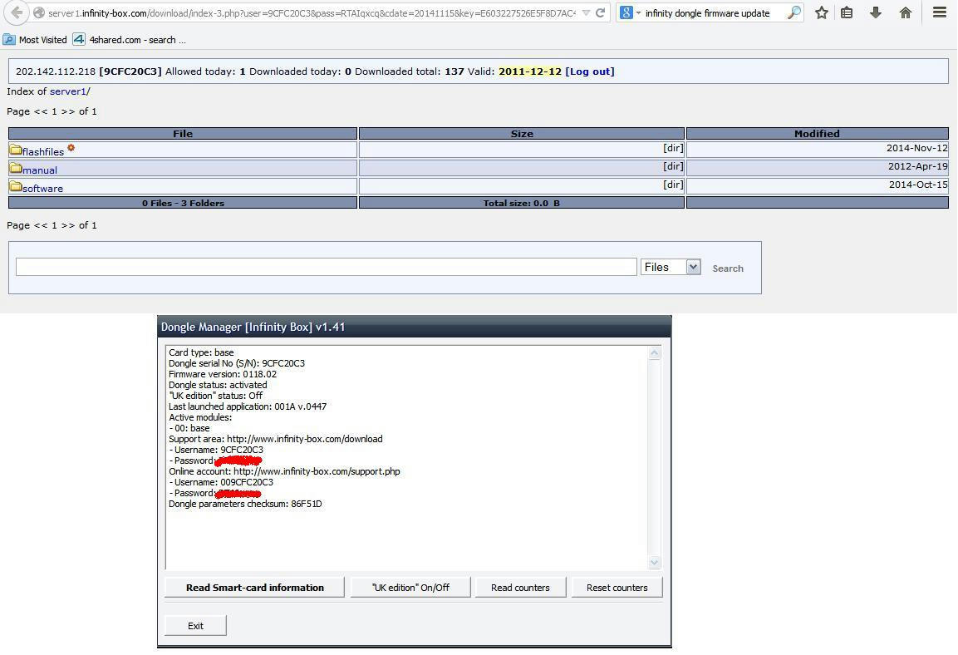This screenshot has height=655, width=958.
Task: Open the bookmarks list icon
Action: tap(847, 12)
